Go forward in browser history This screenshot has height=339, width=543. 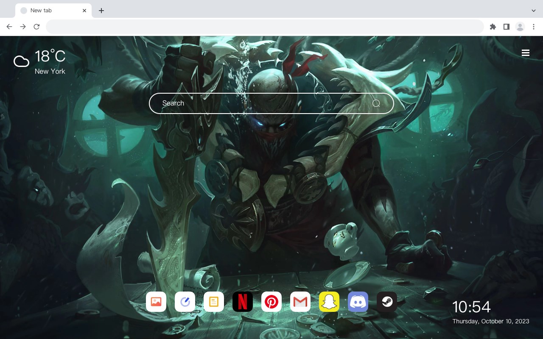(23, 27)
